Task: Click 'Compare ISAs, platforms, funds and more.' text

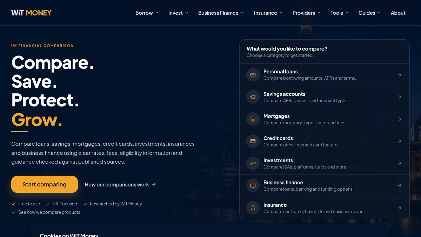Action: (x=305, y=167)
